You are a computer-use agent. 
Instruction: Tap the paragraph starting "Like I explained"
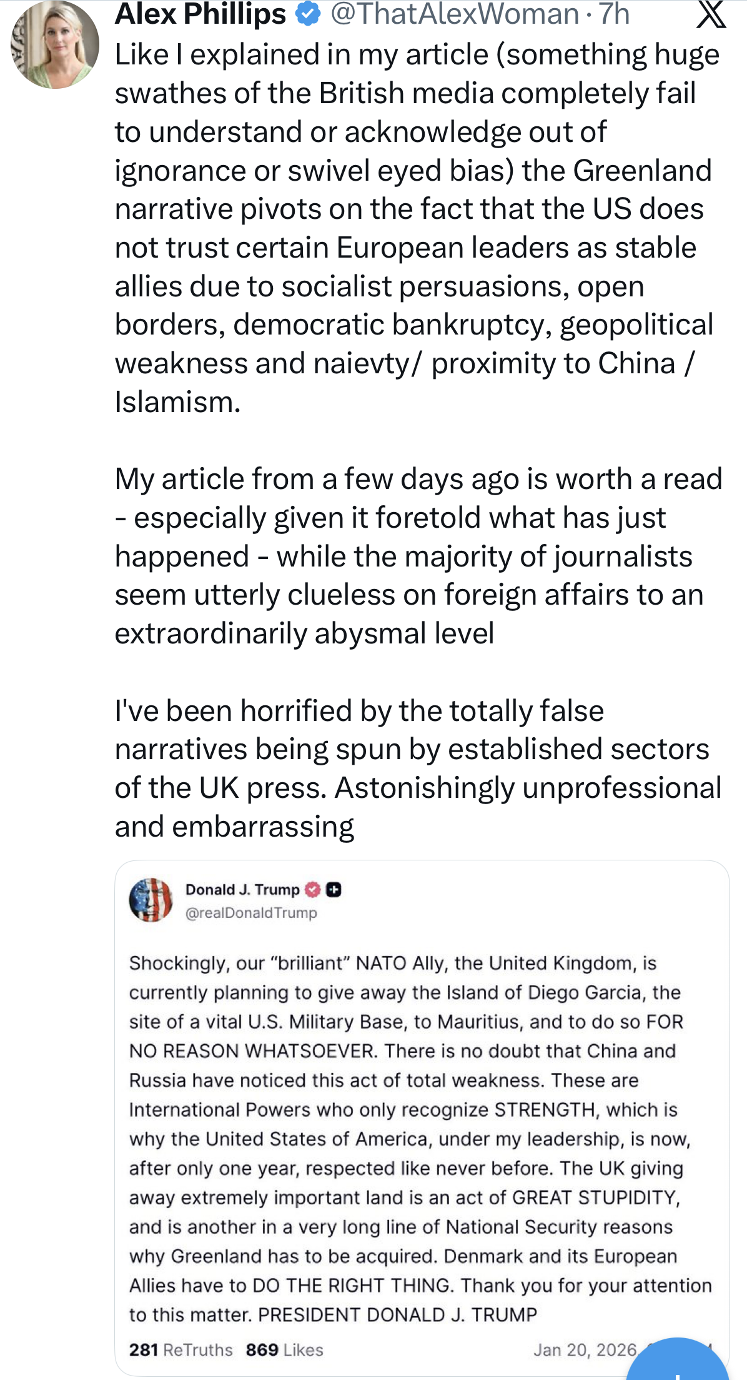(412, 228)
